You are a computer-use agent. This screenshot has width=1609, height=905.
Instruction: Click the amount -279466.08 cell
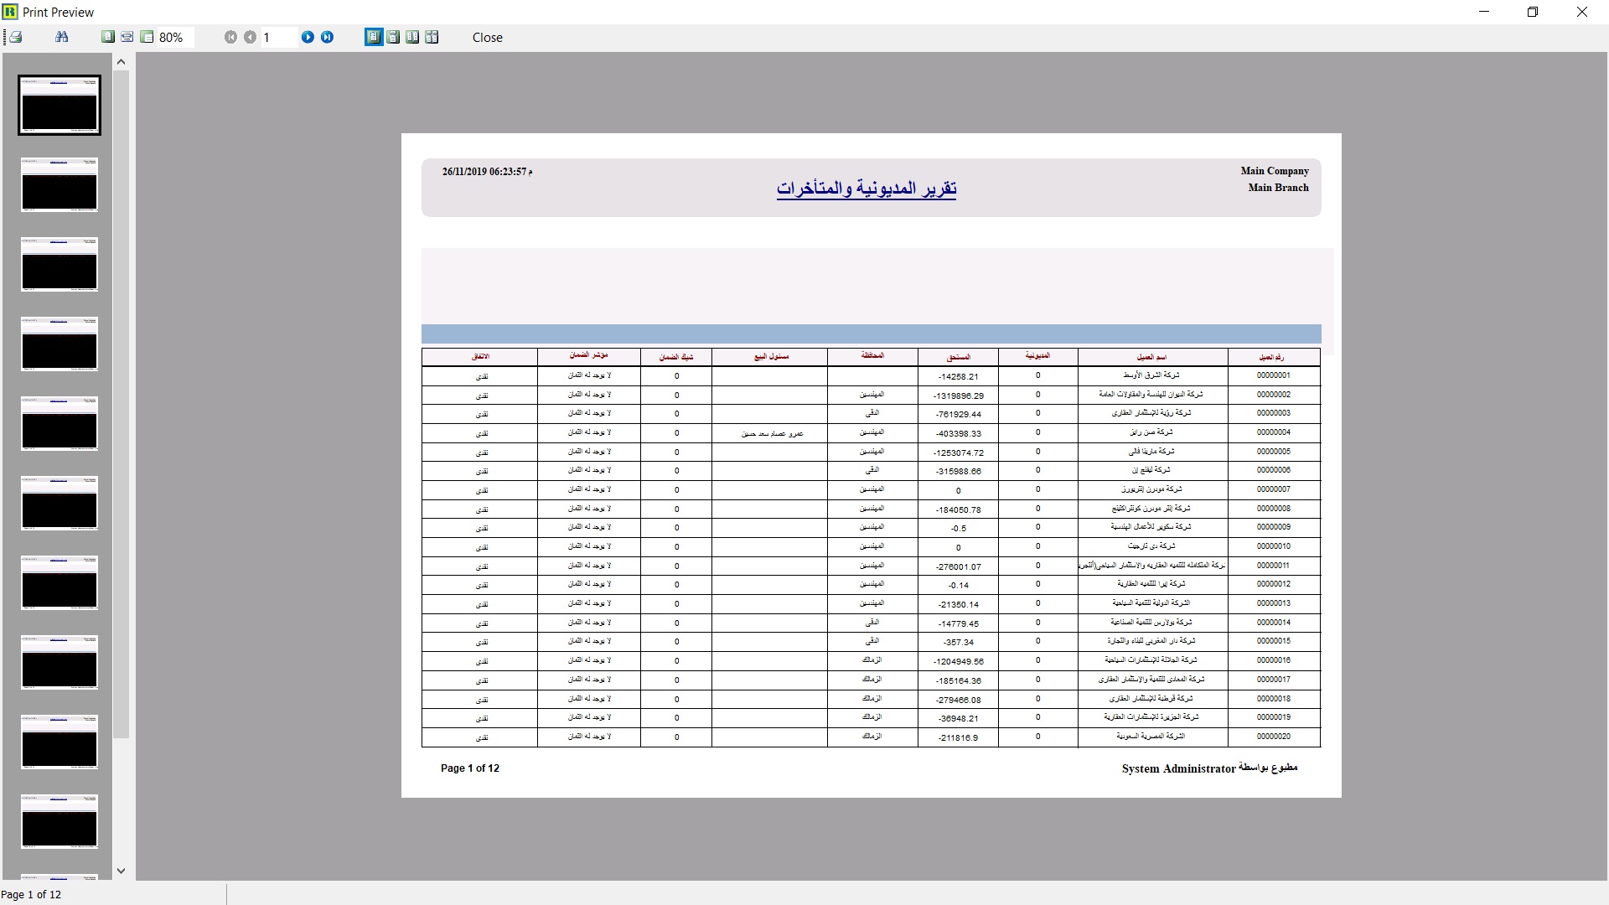958,701
